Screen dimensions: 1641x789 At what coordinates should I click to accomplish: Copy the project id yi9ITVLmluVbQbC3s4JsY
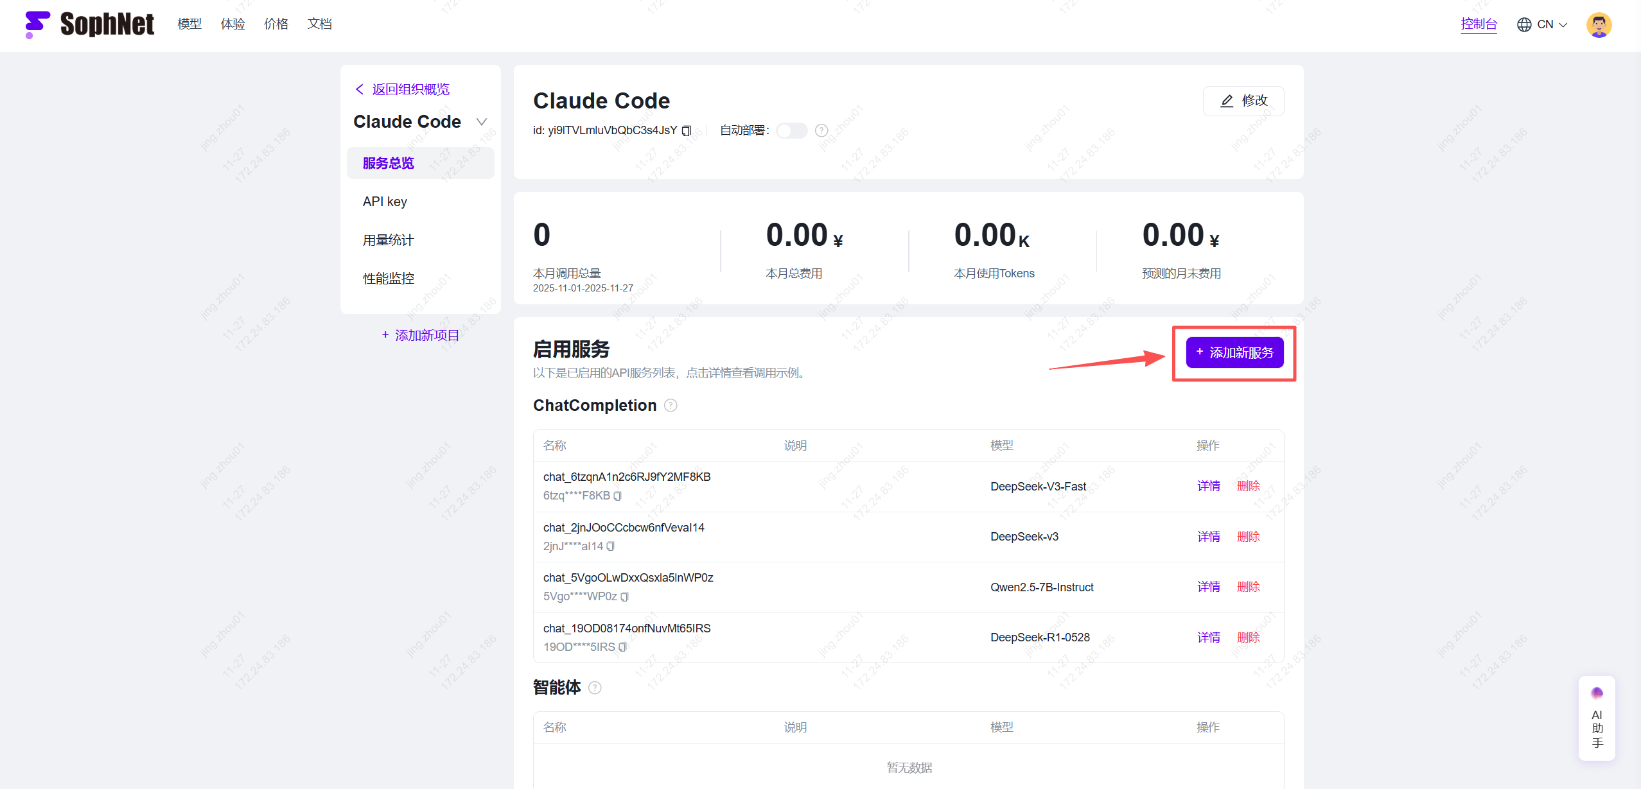(686, 131)
